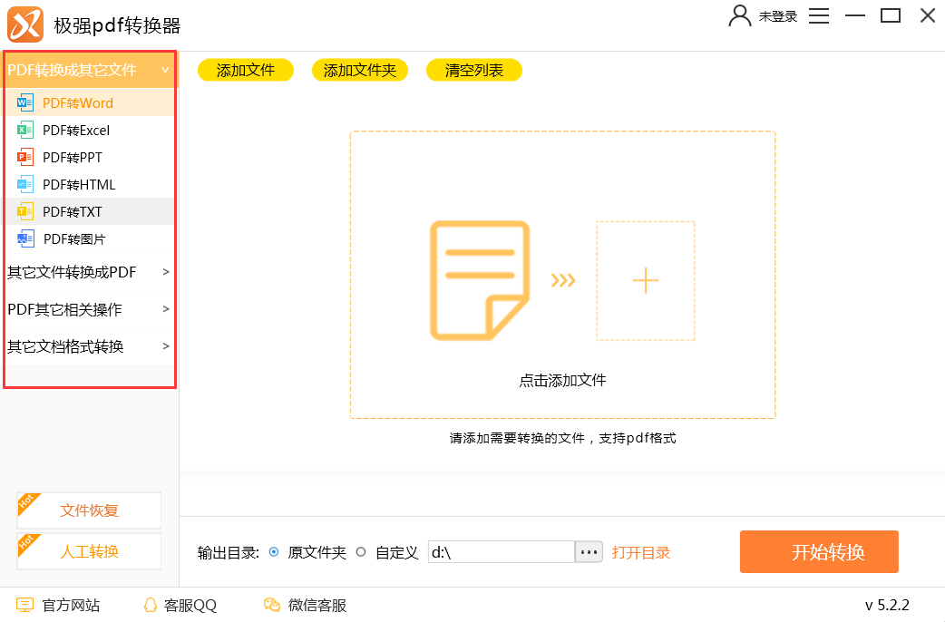Select the 自定义 output radio button
The image size is (945, 622).
coord(361,552)
